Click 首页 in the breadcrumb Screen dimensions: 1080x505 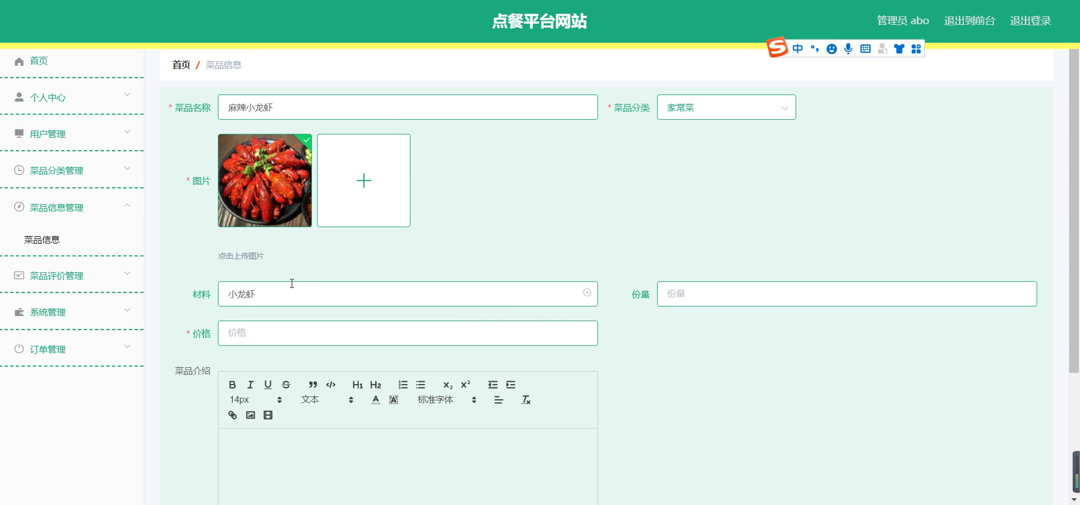tap(181, 65)
